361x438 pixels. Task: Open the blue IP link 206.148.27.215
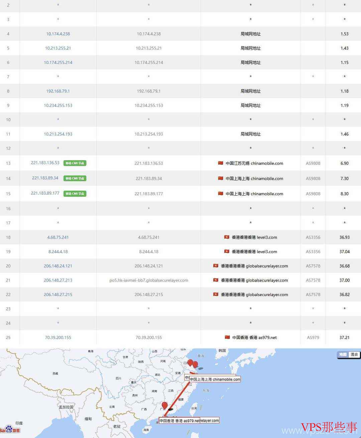pos(58,295)
